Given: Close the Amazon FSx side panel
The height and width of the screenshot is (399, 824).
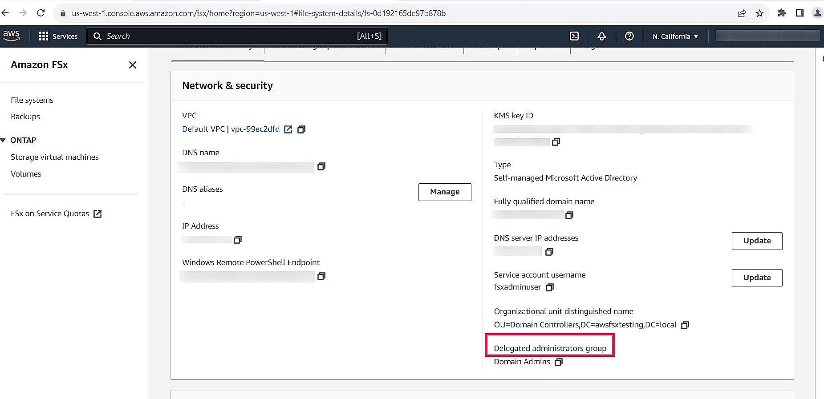Looking at the screenshot, I should (x=133, y=65).
